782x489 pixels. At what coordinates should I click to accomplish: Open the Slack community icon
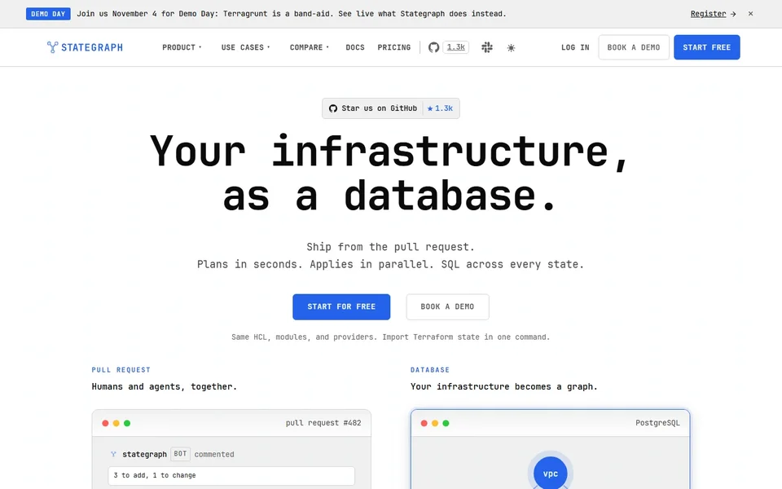[x=487, y=47]
